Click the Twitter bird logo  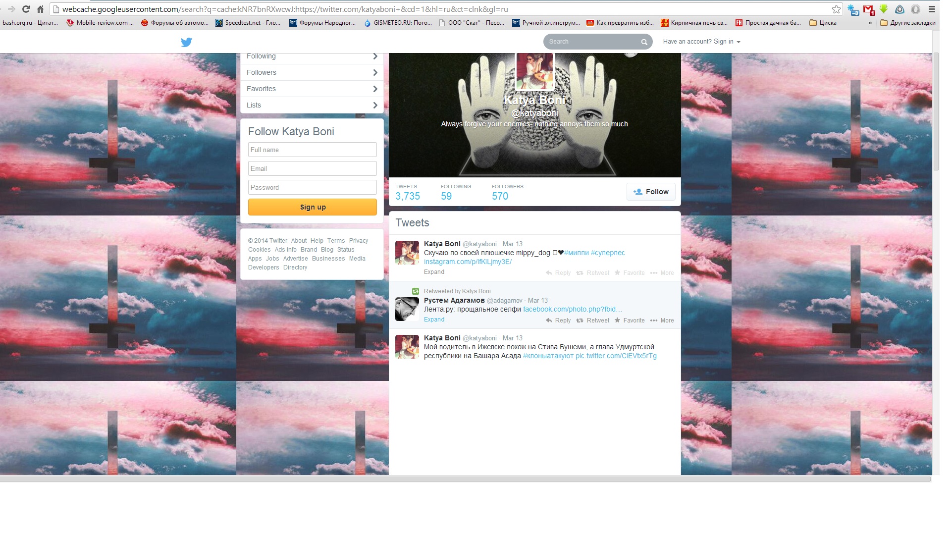pos(186,42)
